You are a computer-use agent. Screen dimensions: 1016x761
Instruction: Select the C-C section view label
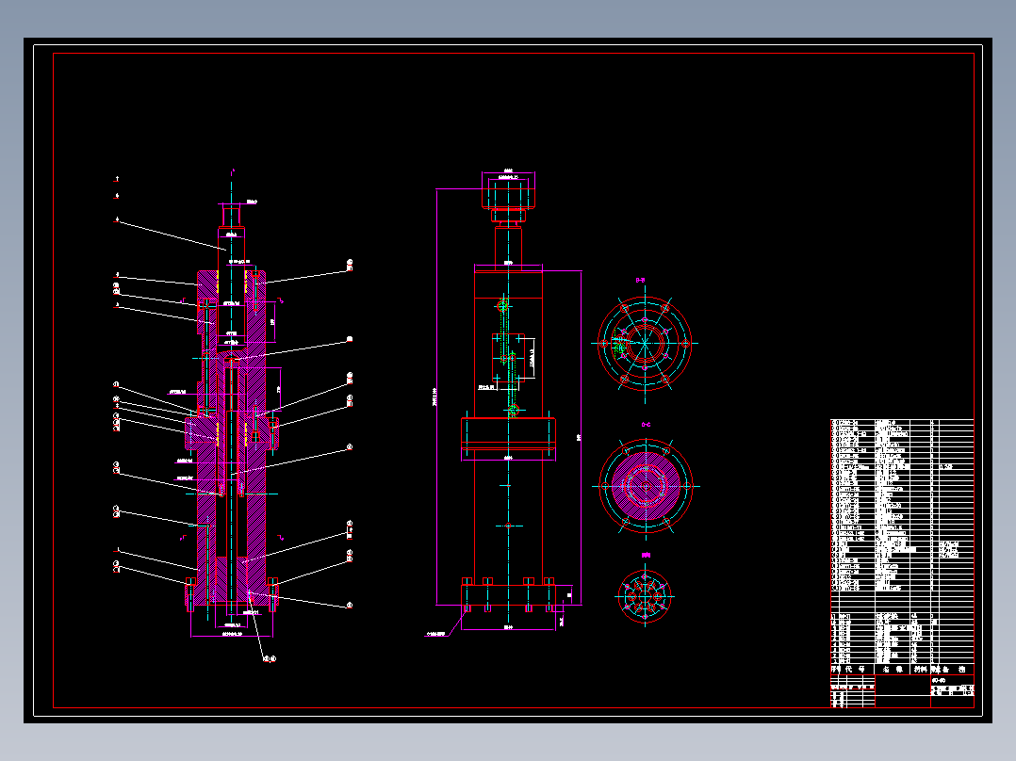[646, 425]
